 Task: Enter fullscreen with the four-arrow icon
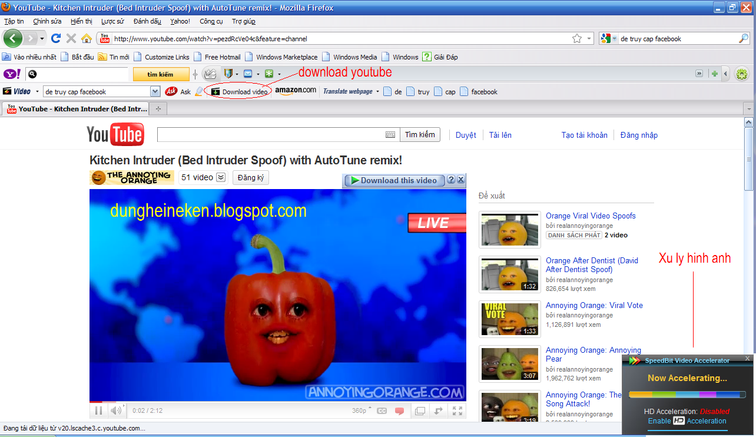457,410
